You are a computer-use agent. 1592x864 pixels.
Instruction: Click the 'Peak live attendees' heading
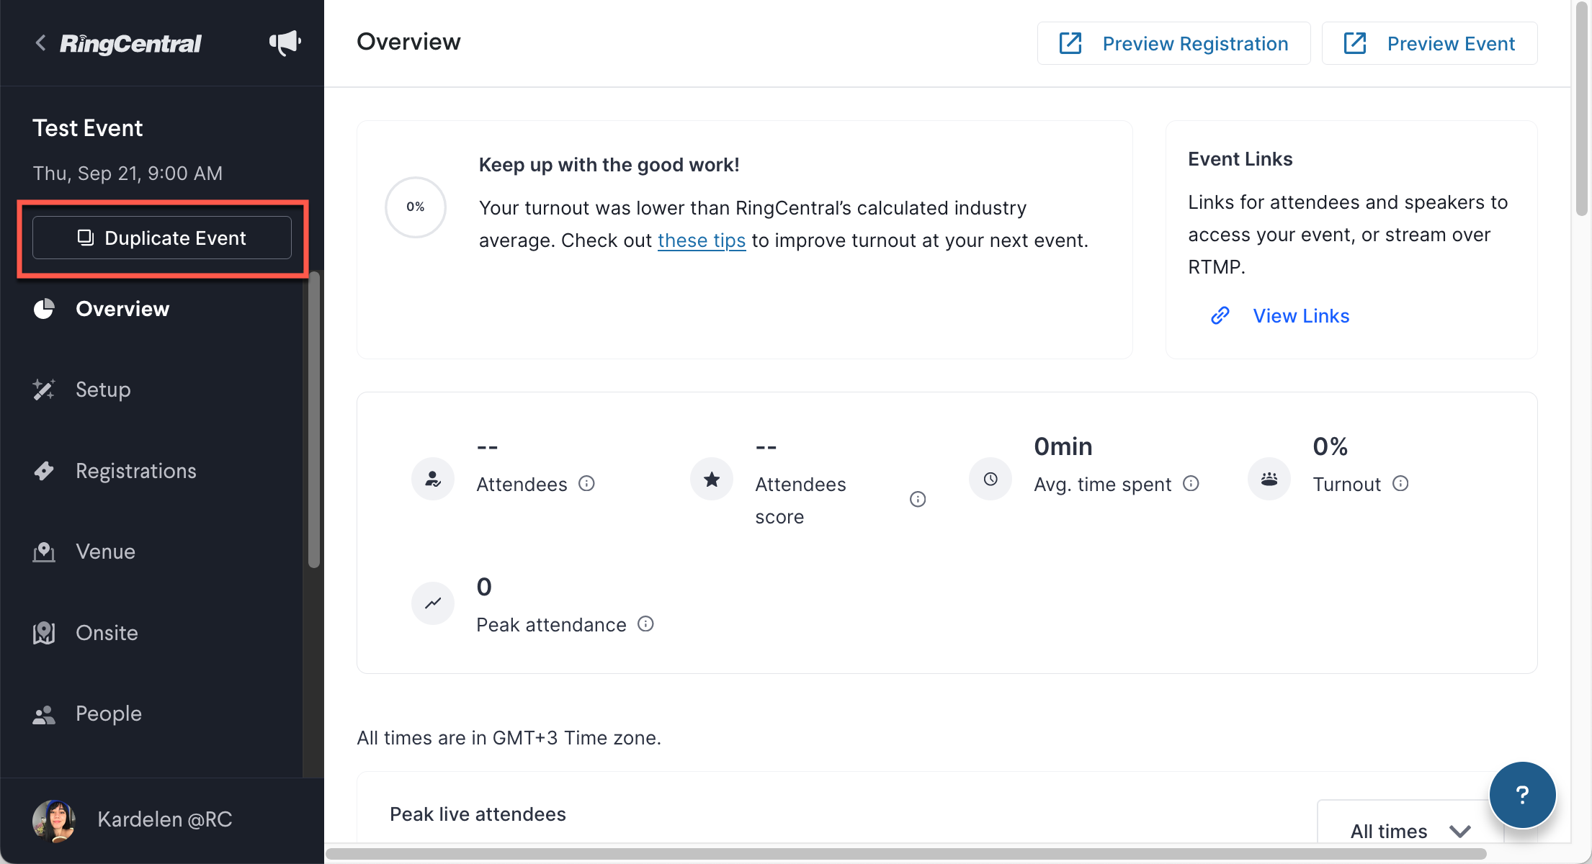click(478, 814)
